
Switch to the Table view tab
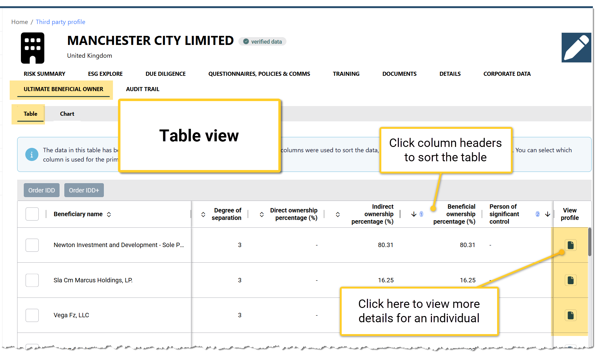(30, 114)
